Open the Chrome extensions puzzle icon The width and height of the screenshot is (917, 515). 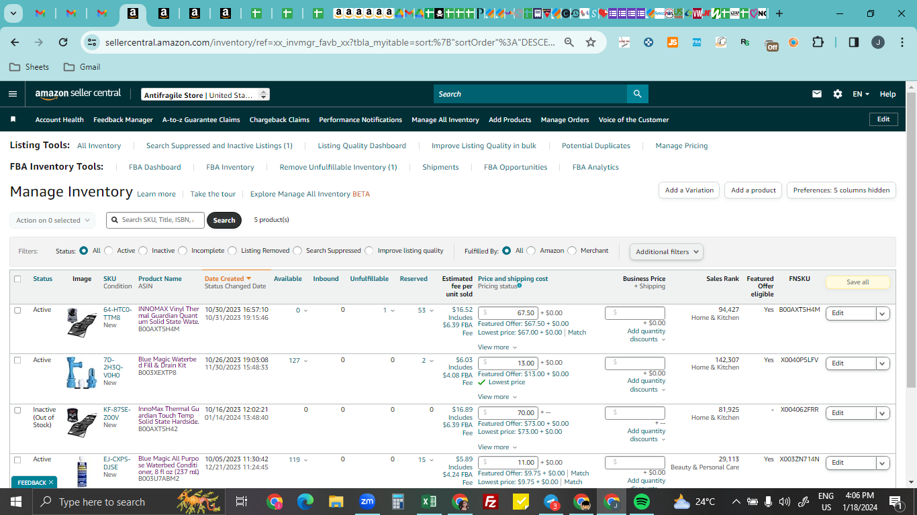click(x=818, y=42)
